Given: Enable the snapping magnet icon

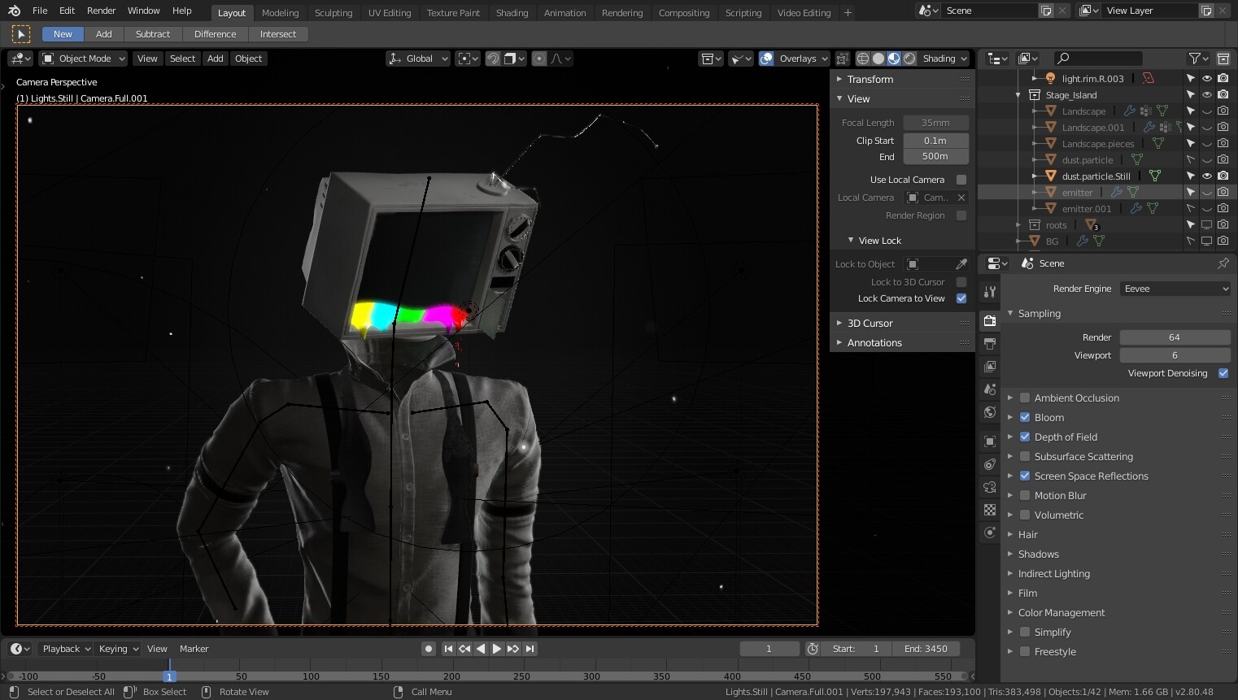Looking at the screenshot, I should coord(493,59).
